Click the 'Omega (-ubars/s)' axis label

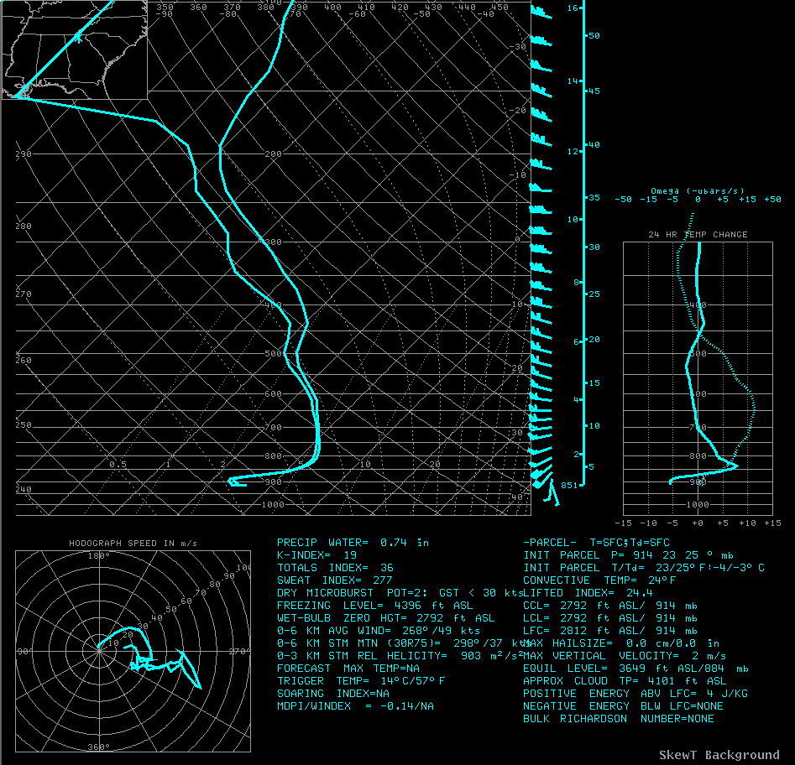pyautogui.click(x=698, y=191)
